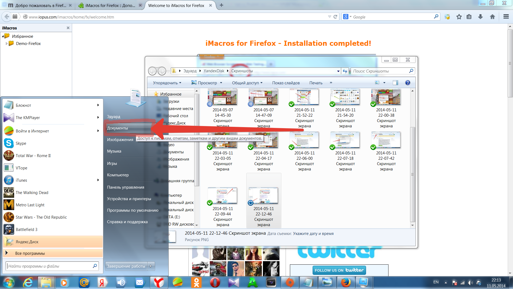This screenshot has height=289, width=513.
Task: Click Печать in Explorer toolbar
Action: (316, 83)
